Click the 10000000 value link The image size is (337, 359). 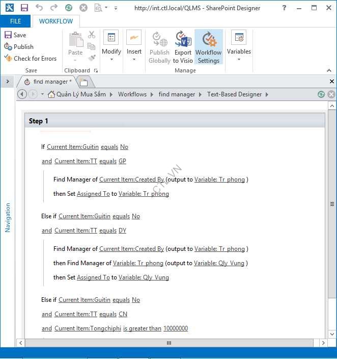tap(176, 328)
